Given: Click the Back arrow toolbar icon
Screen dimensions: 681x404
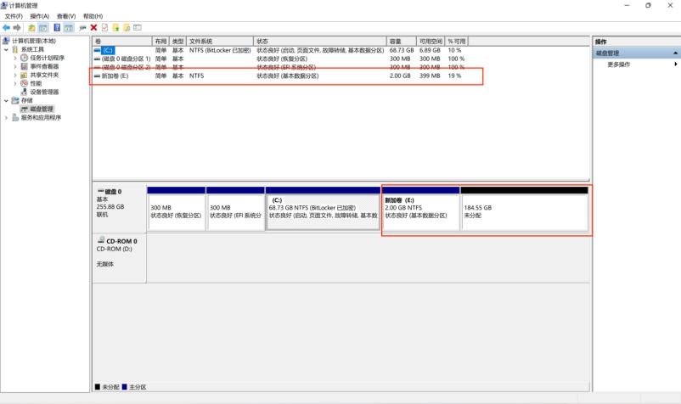Looking at the screenshot, I should (6, 28).
